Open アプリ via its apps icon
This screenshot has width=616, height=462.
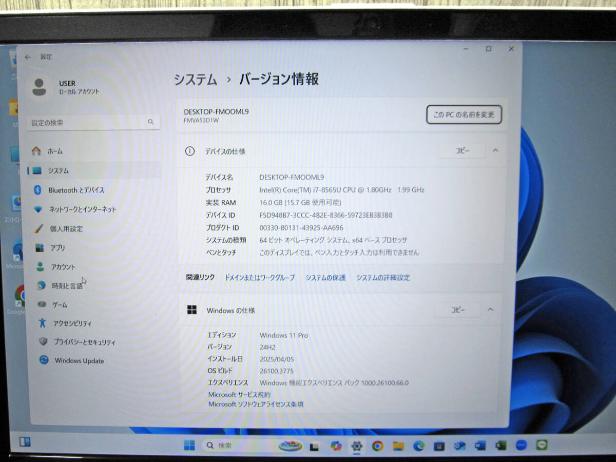point(40,248)
